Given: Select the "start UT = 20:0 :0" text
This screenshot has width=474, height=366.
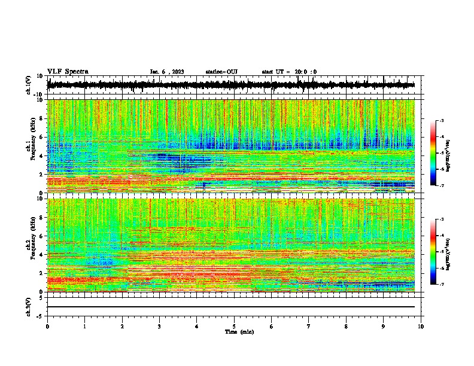Looking at the screenshot, I should [x=289, y=72].
